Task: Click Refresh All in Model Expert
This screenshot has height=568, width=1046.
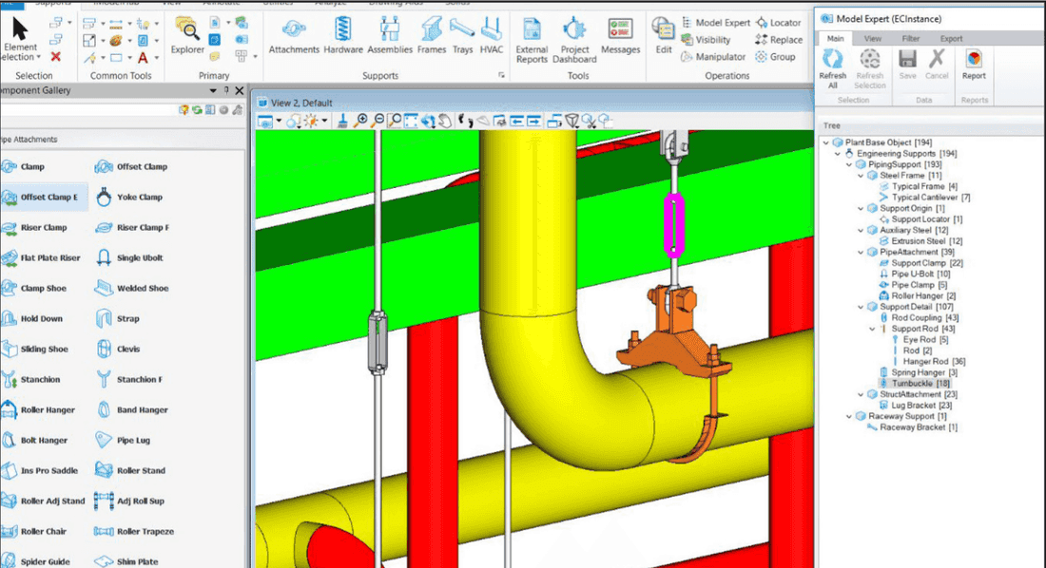Action: (x=833, y=68)
